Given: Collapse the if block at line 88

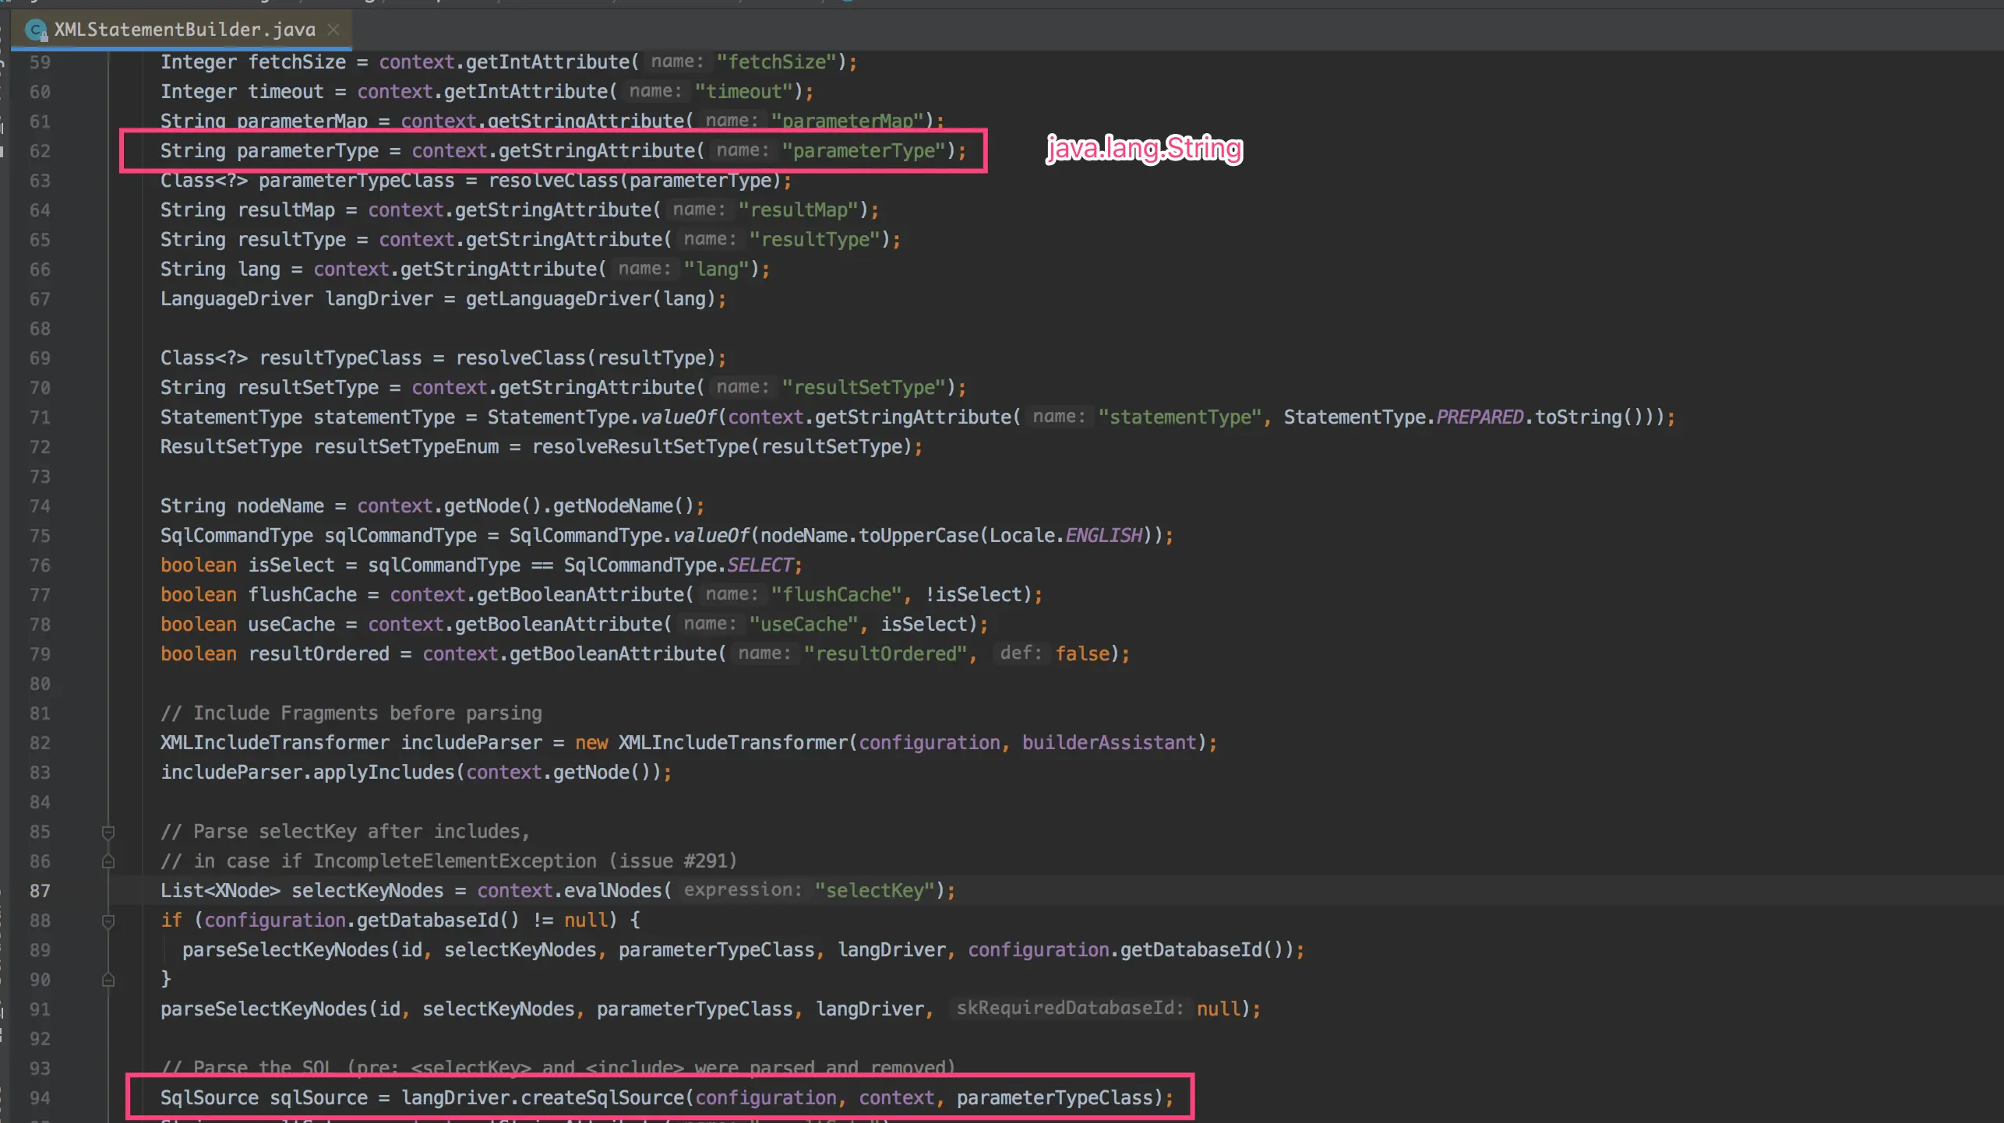Looking at the screenshot, I should [108, 921].
